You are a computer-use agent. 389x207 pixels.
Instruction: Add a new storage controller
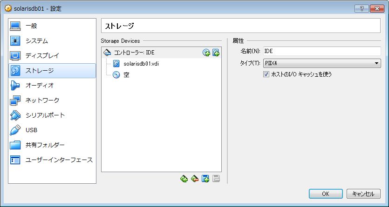tap(184, 179)
